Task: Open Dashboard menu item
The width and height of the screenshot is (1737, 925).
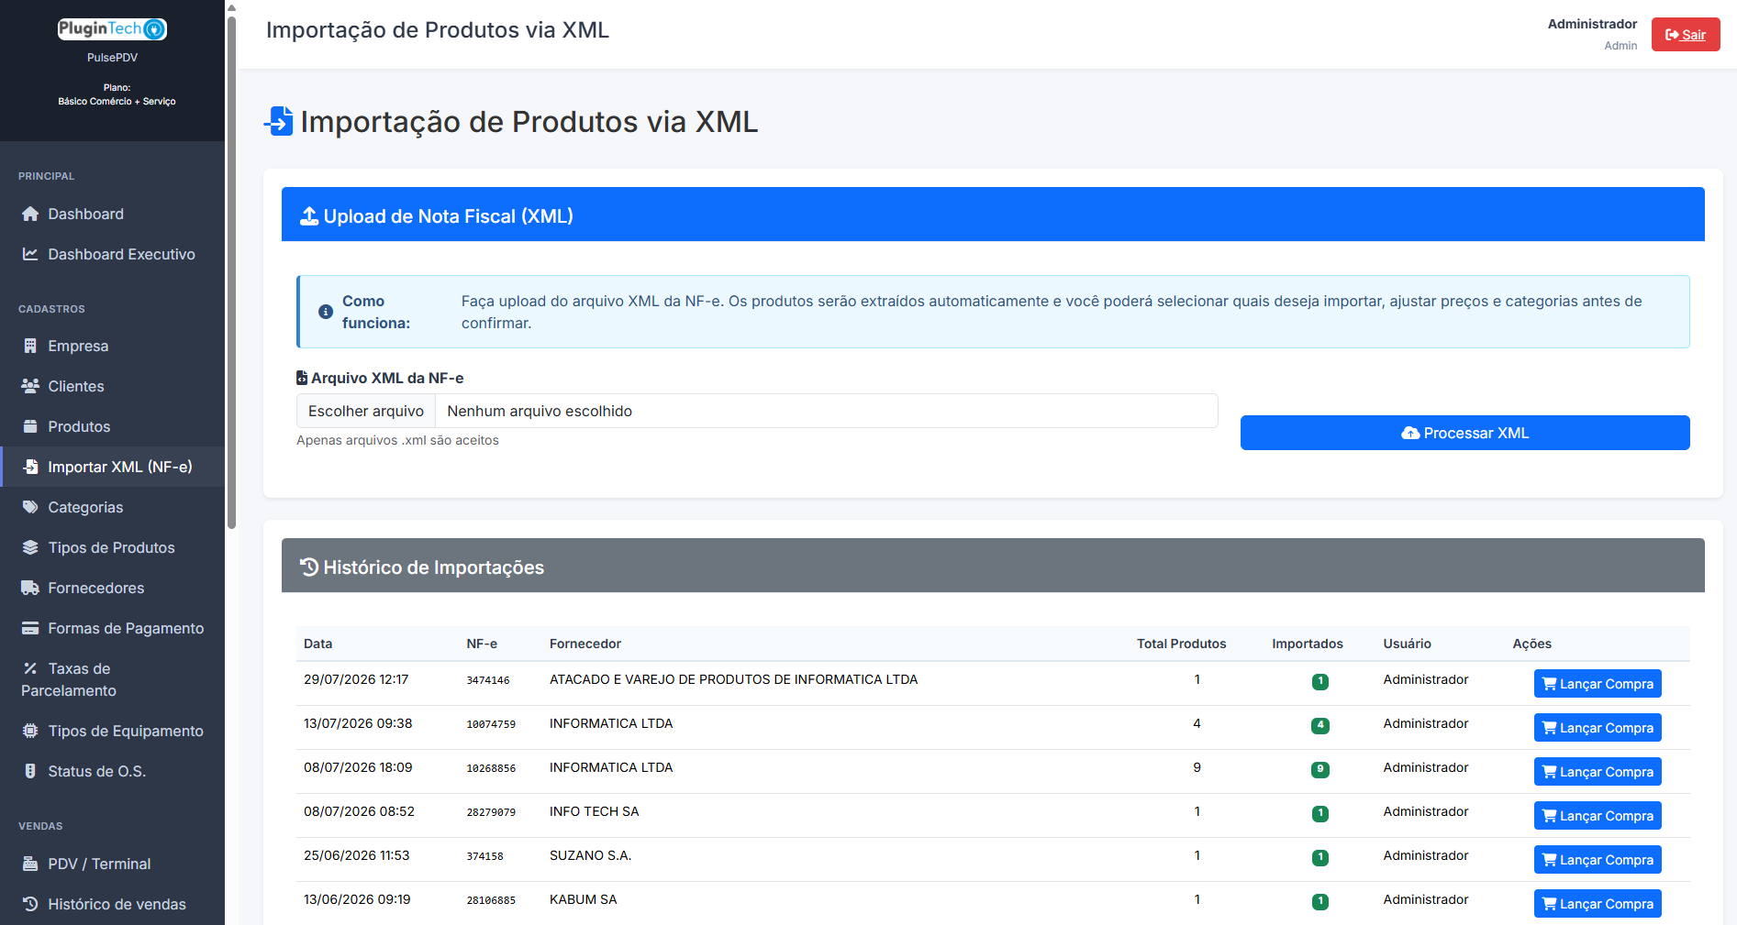Action: 112,214
